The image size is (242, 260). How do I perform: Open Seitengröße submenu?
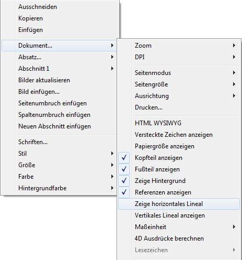(x=179, y=84)
